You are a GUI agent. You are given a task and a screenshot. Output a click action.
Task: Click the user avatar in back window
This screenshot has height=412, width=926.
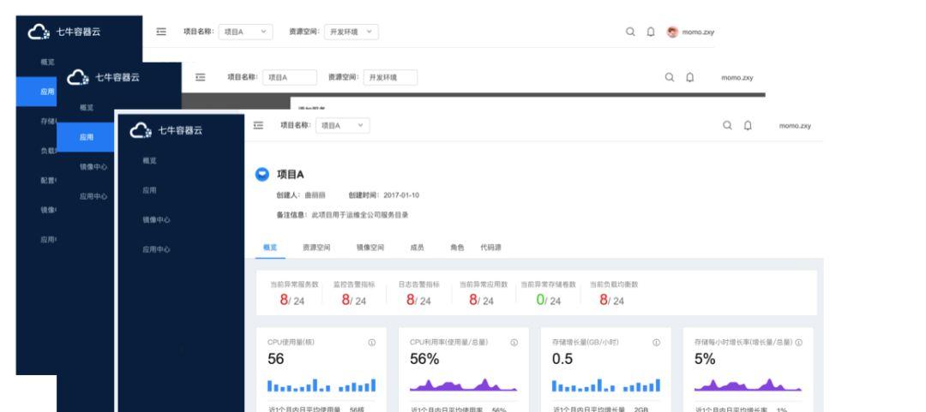[x=672, y=32]
